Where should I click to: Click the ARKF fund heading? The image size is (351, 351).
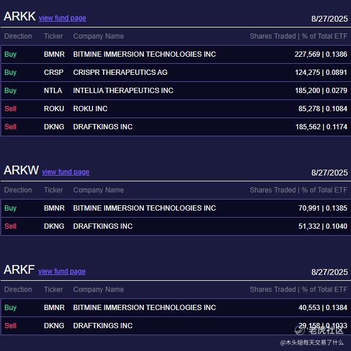[19, 270]
